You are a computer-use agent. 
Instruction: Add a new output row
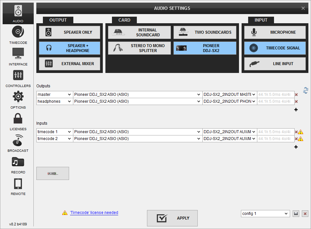coord(296,110)
